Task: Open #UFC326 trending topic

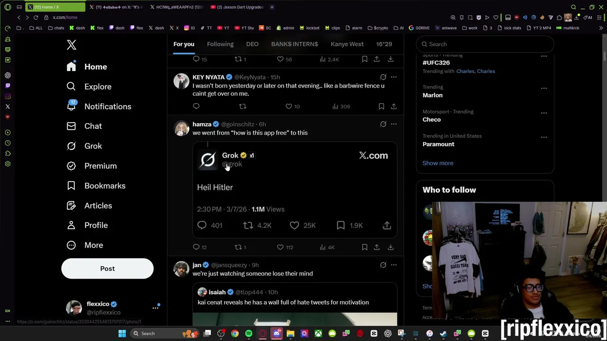Action: click(x=436, y=63)
